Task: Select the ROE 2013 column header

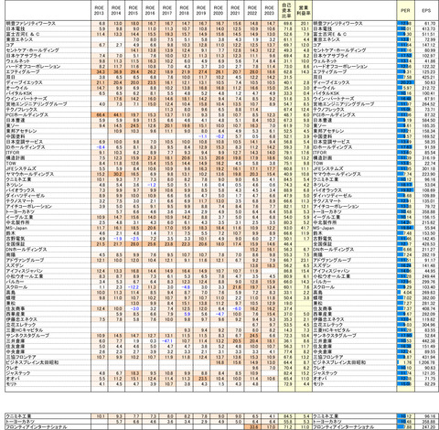Action: [99, 10]
